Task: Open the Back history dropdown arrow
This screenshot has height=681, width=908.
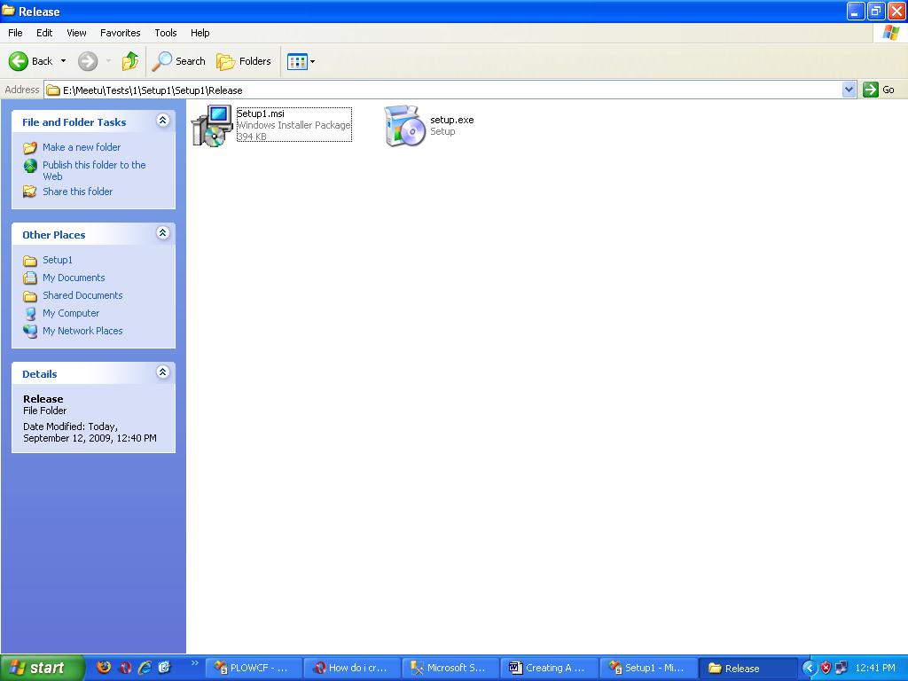Action: [x=63, y=61]
